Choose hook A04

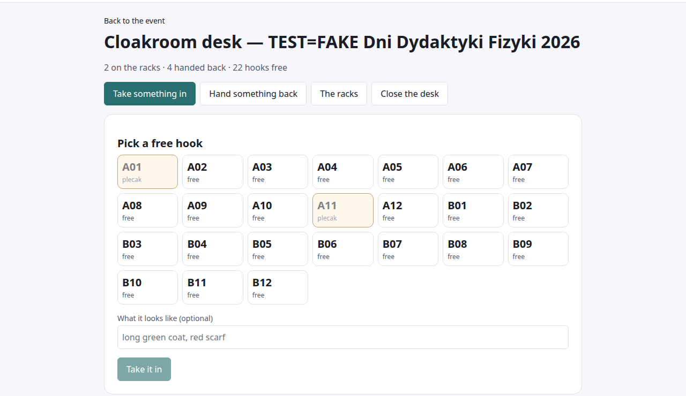coord(343,172)
